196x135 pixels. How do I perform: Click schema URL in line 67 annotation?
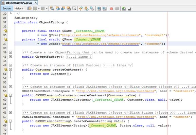tap(116, 117)
